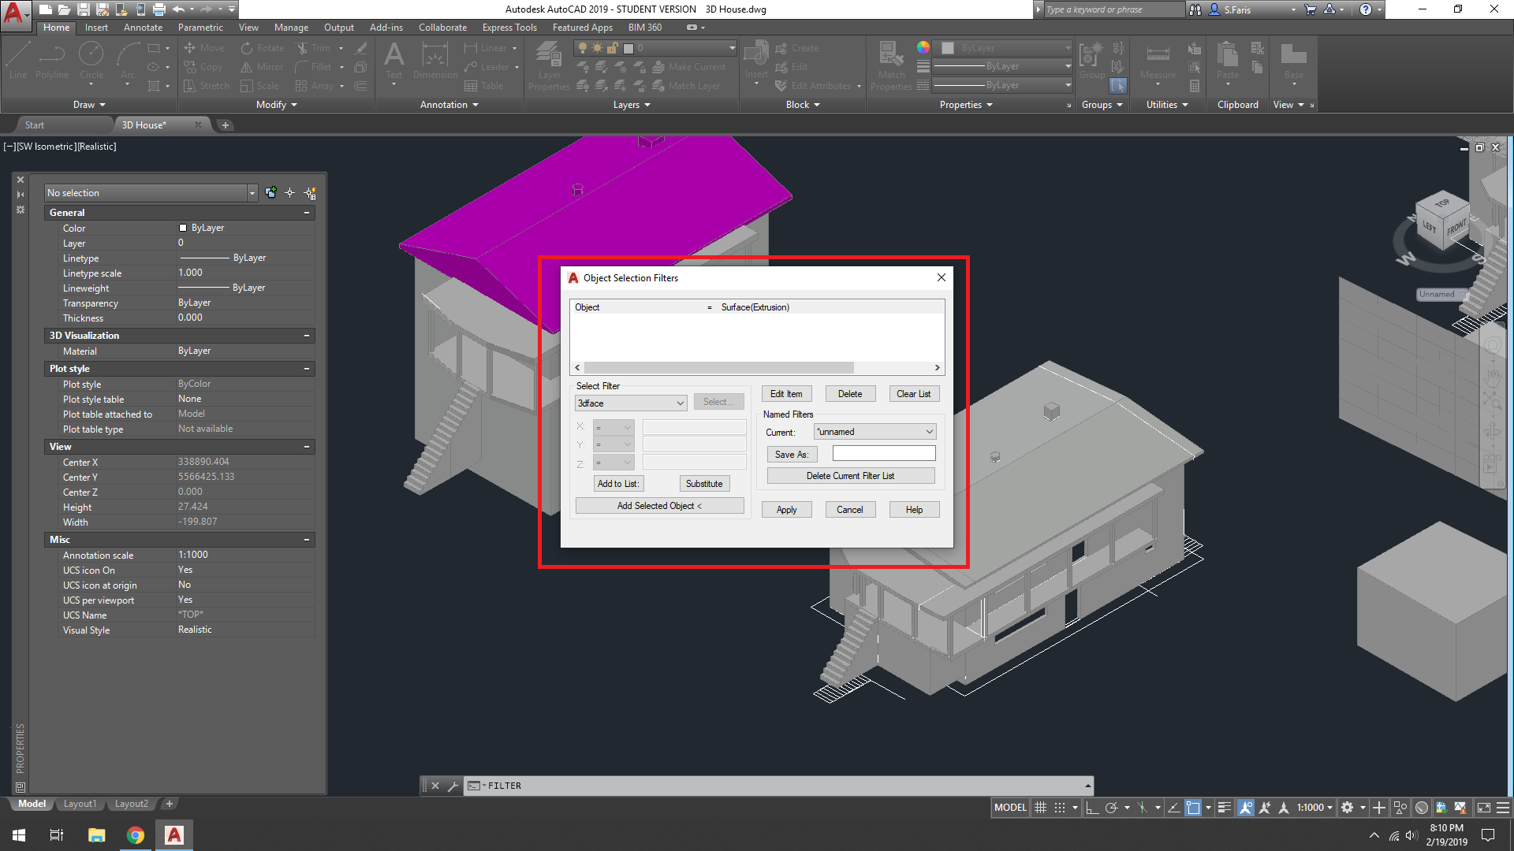
Task: Toggle object snap in status bar
Action: 1193,808
